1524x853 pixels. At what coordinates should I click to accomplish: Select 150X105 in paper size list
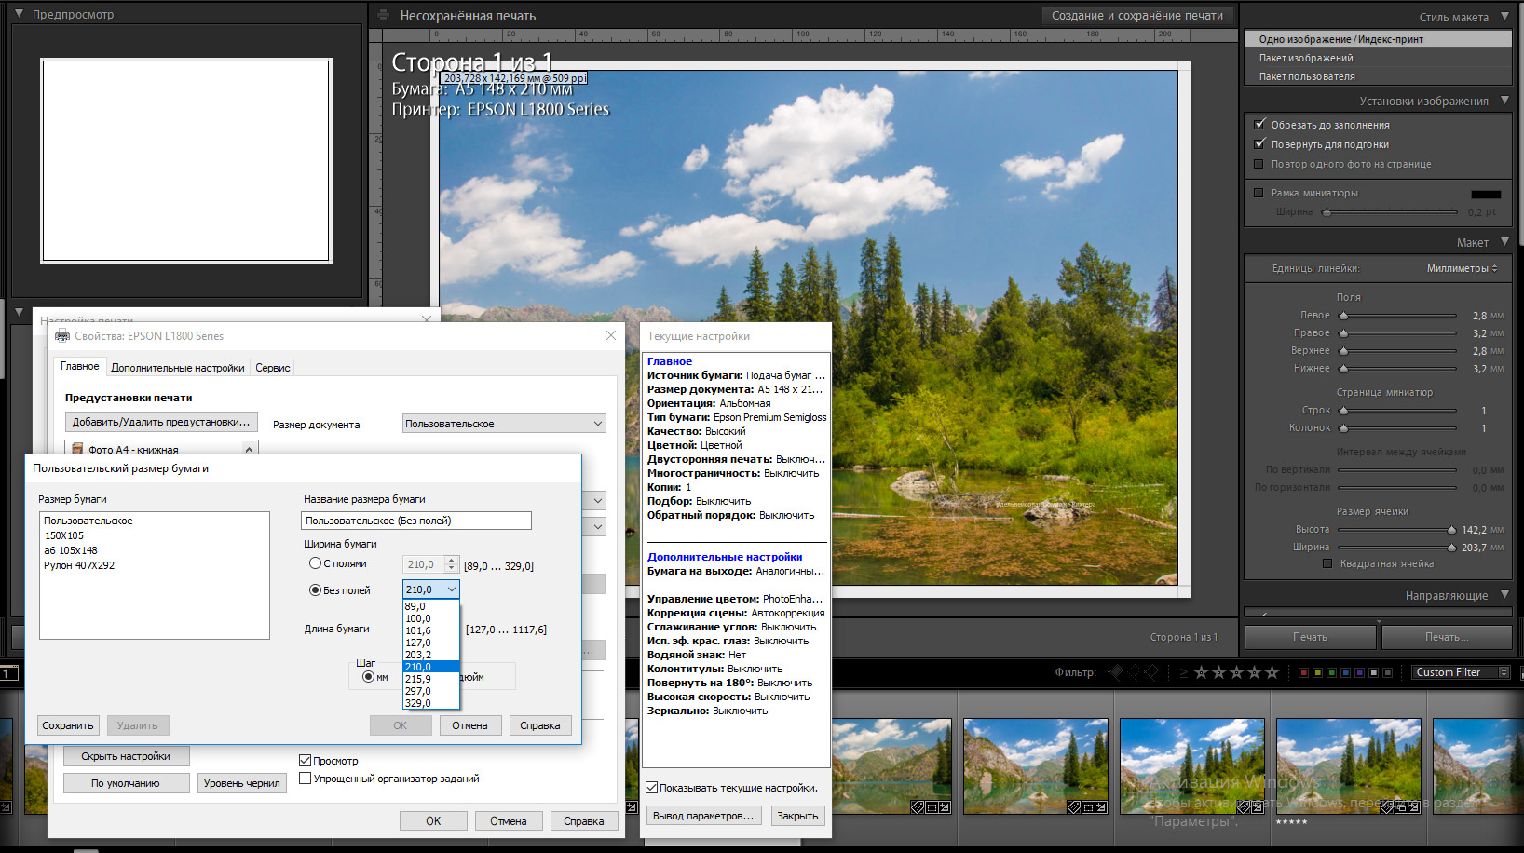pyautogui.click(x=64, y=535)
